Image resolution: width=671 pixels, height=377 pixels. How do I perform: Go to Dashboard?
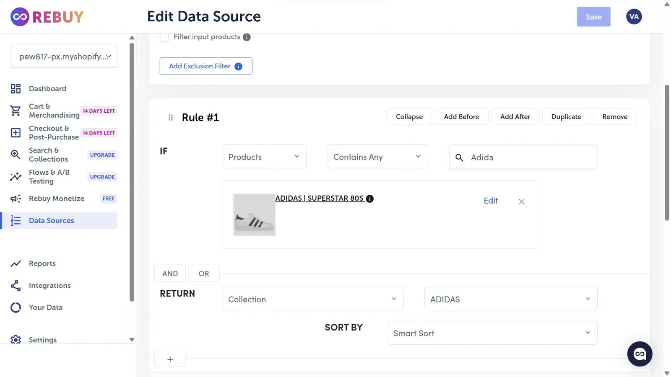[47, 89]
